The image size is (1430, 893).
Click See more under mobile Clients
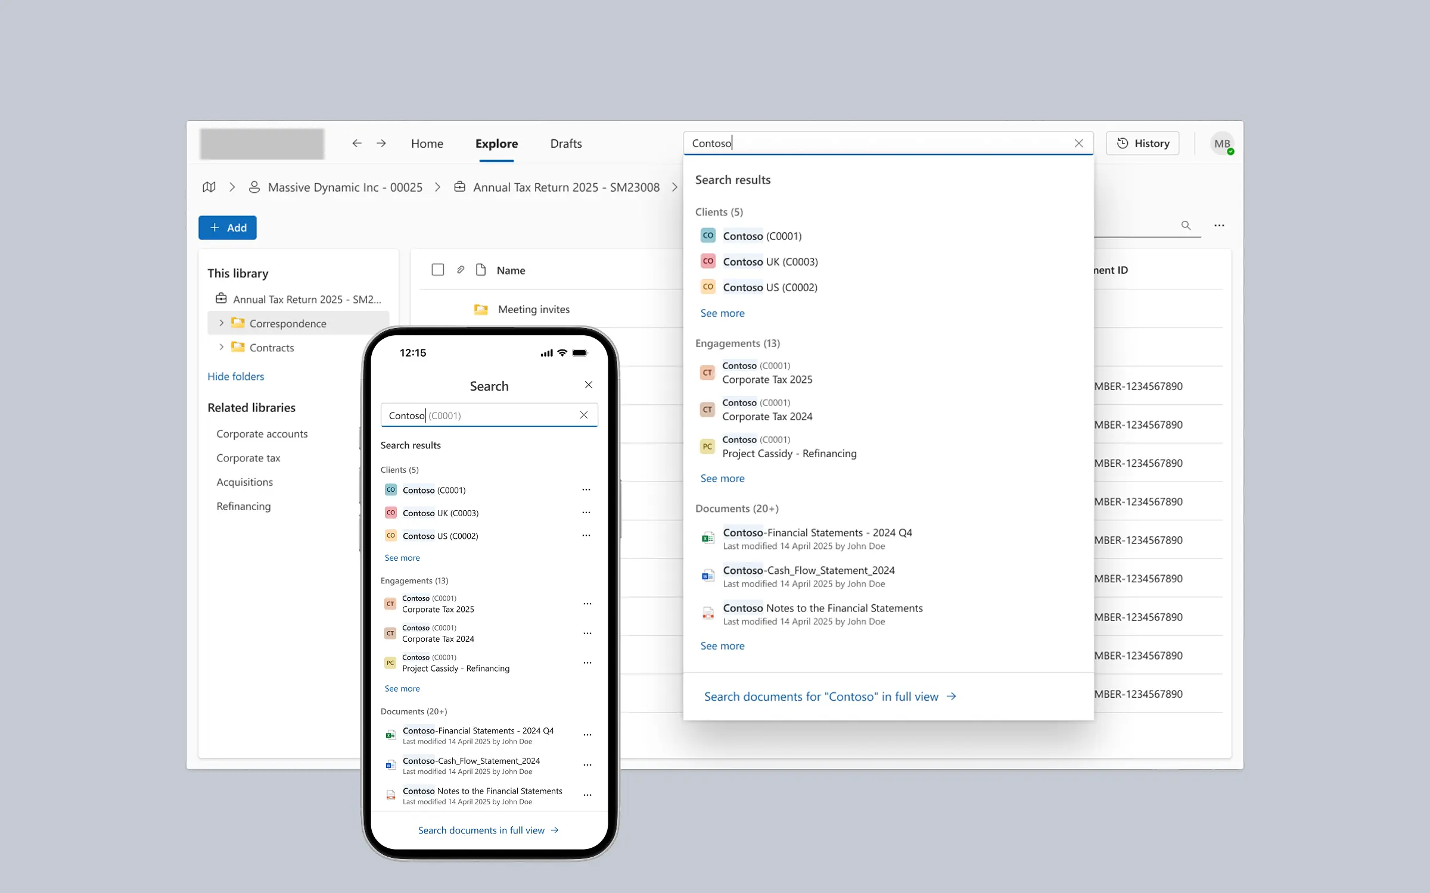pos(402,558)
